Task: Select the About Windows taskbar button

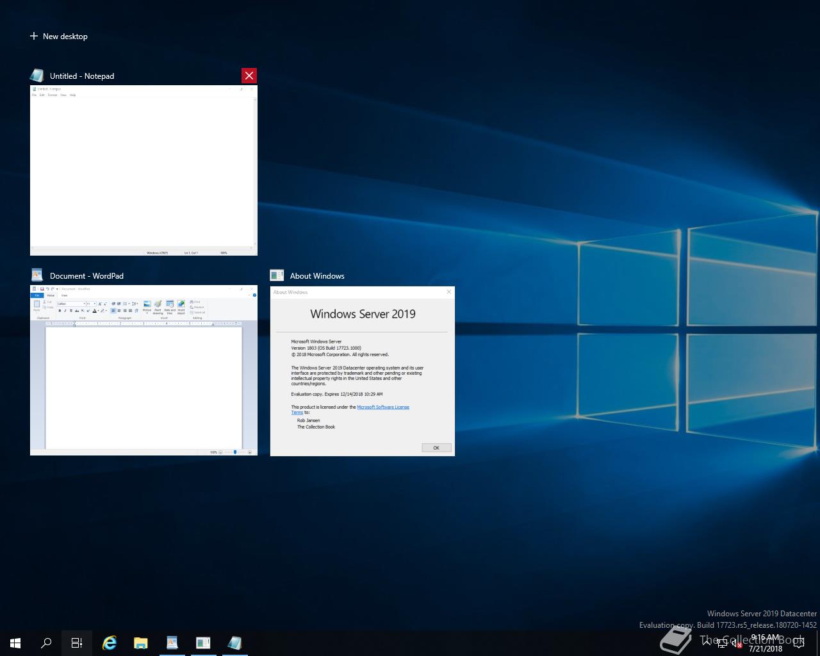Action: (203, 643)
